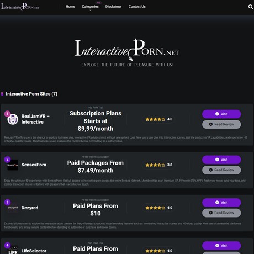254x254 pixels.
Task: Click the number 1 rank badge
Action: [7, 114]
